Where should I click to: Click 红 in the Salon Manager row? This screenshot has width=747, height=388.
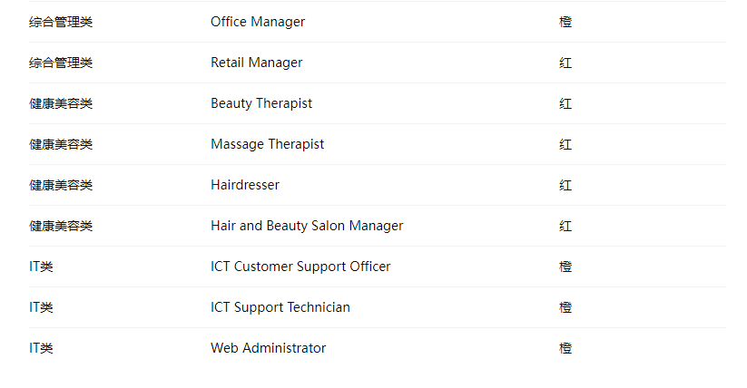[565, 226]
